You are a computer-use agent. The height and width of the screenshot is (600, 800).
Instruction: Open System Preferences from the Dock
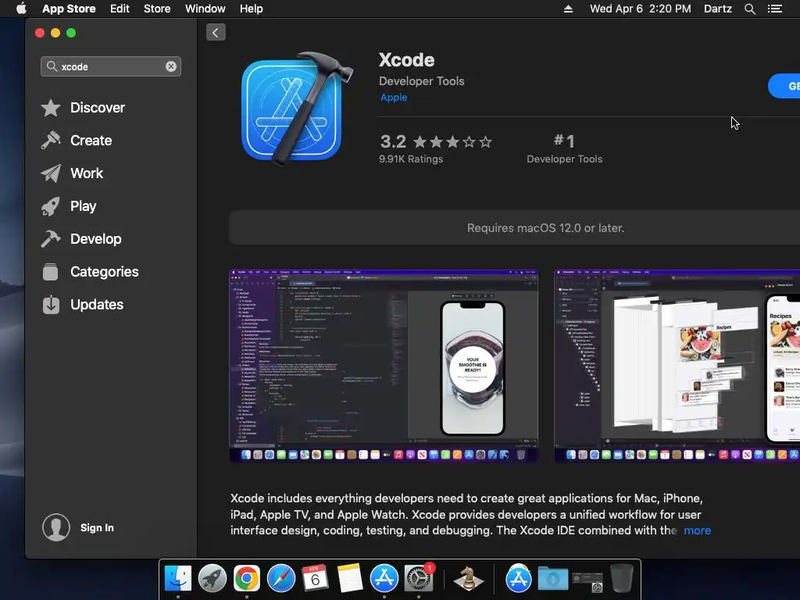(x=419, y=578)
